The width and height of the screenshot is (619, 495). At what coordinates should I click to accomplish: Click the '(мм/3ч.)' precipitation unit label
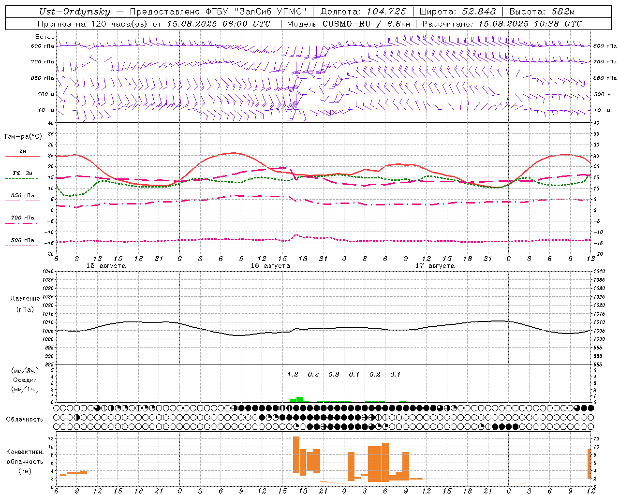click(25, 371)
